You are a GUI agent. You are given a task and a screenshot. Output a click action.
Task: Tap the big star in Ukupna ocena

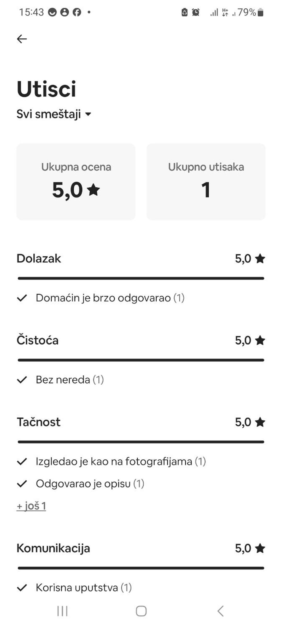click(x=93, y=190)
